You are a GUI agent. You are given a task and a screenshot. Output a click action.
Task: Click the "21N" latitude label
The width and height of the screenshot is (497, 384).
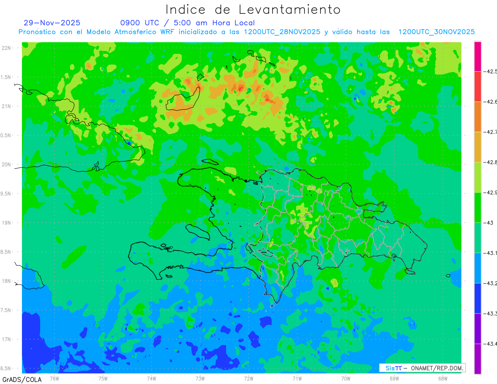7,106
